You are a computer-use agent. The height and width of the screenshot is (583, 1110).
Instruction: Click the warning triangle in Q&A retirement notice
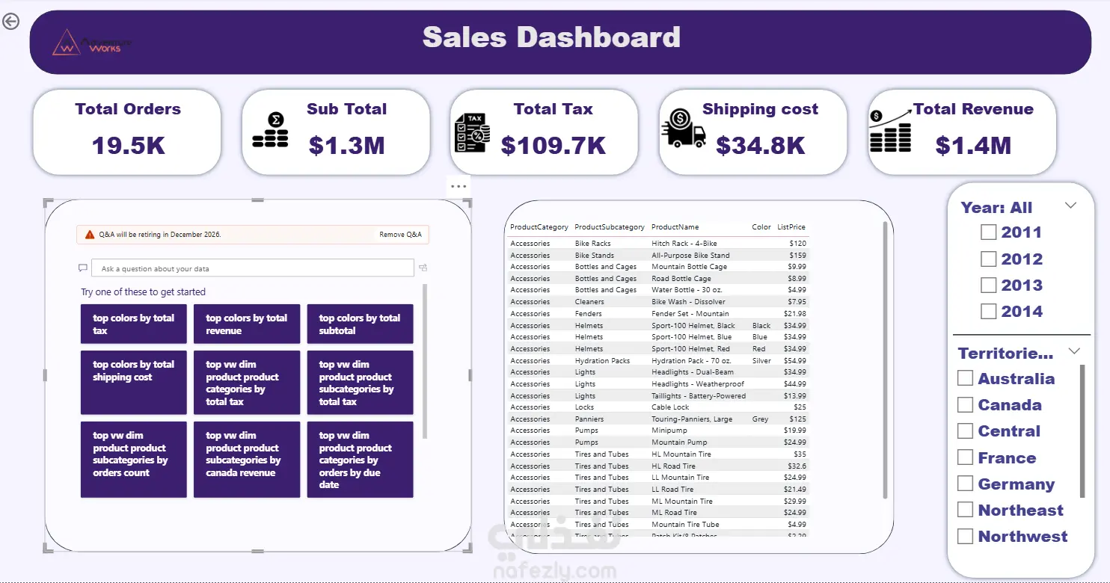[x=90, y=234]
